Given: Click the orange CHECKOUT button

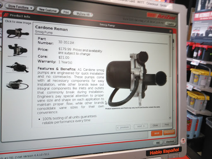Looking at the screenshot, I should click(x=169, y=132).
